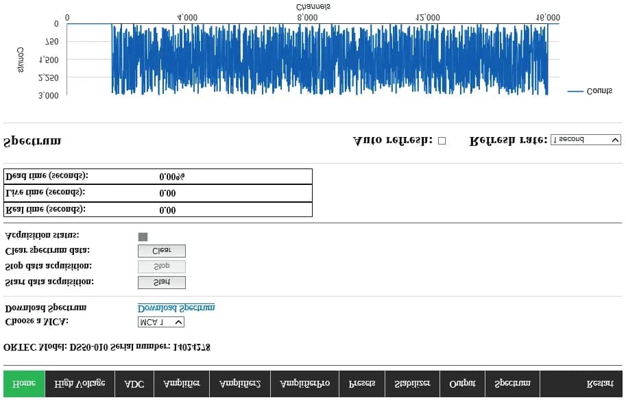Click the Clear spectrum data button
Viewport: 626px width, 400px height.
[162, 251]
